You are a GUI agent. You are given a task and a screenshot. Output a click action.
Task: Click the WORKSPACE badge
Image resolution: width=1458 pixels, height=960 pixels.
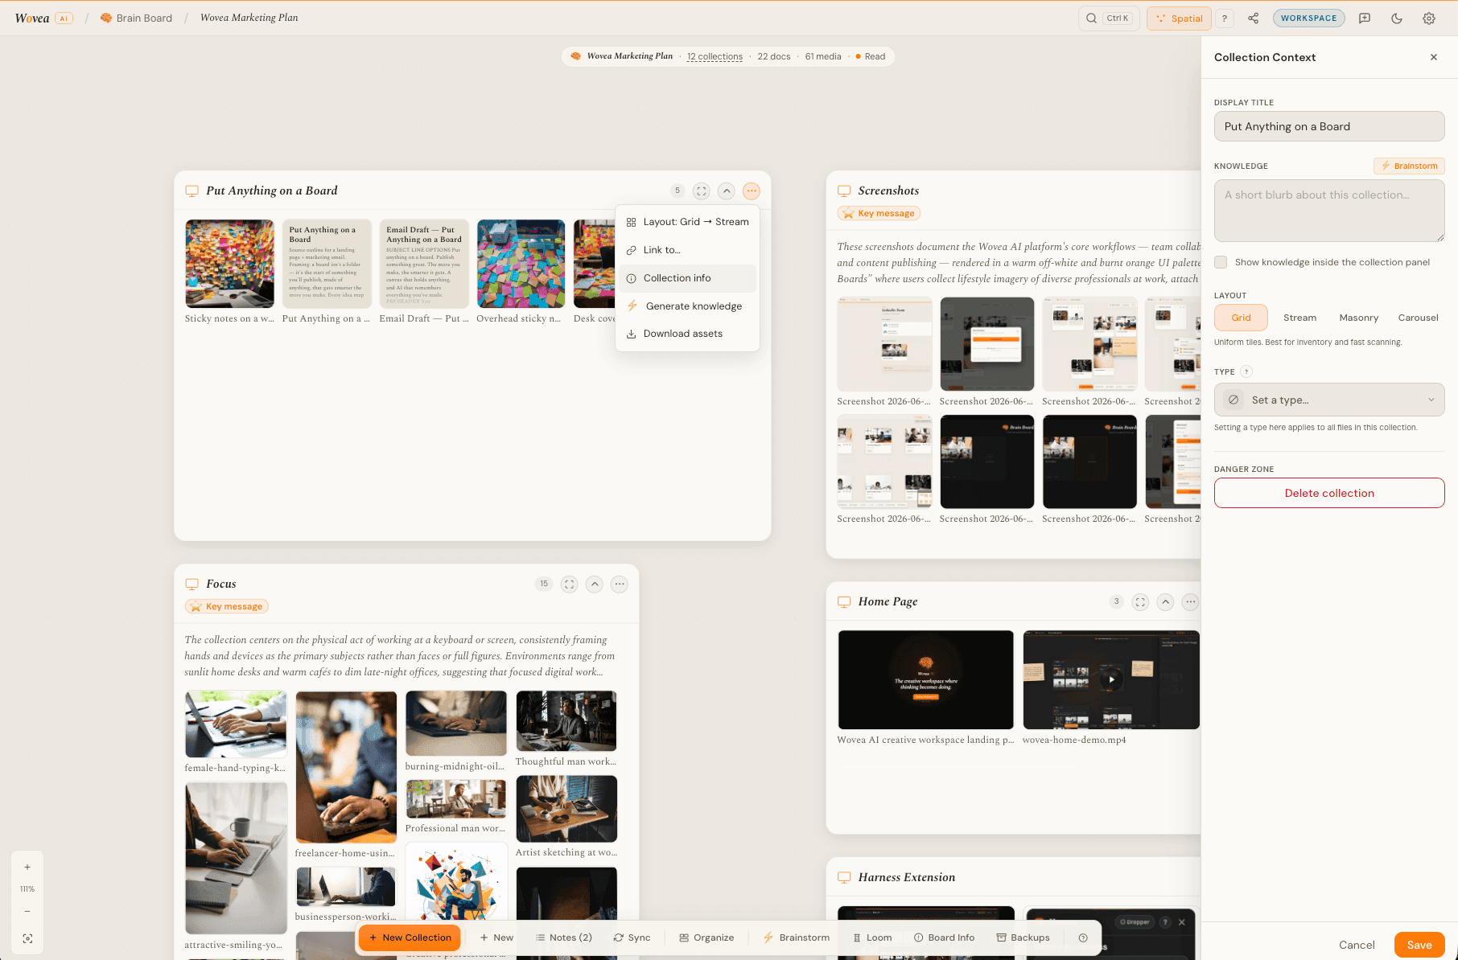pos(1308,18)
